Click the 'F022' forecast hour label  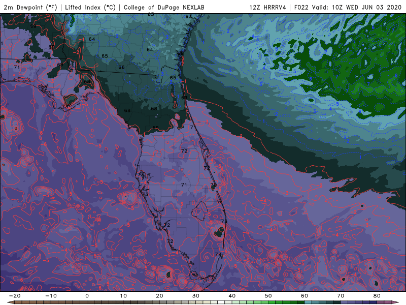(301, 7)
